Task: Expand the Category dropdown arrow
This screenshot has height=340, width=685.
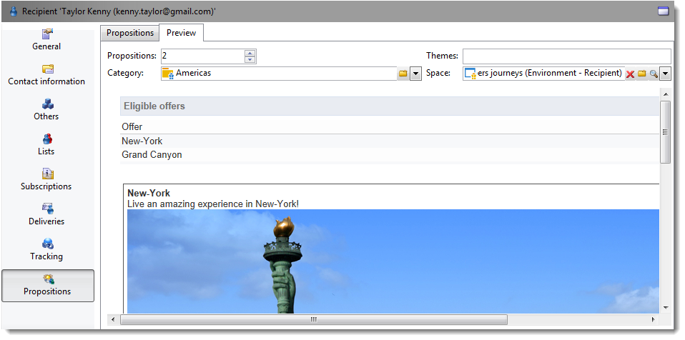Action: pos(415,74)
